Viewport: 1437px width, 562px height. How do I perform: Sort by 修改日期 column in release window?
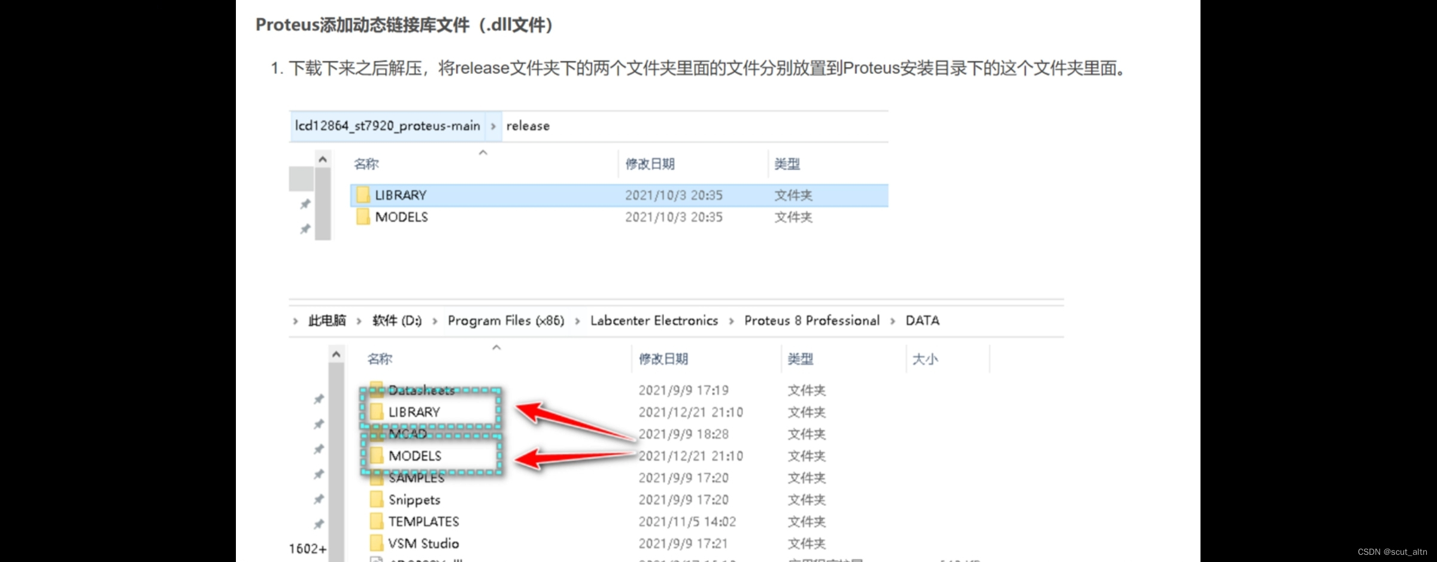point(650,164)
